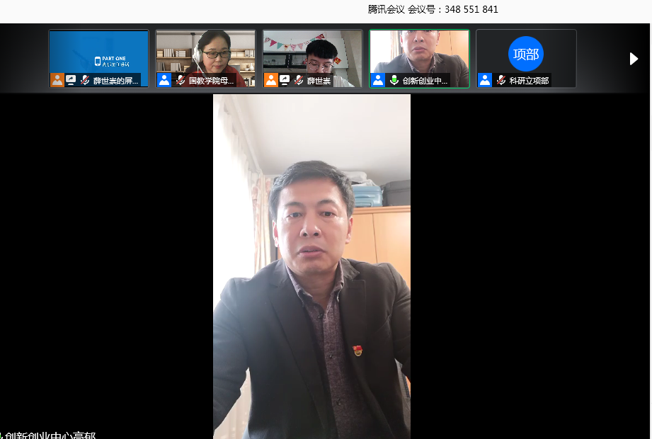Image resolution: width=652 pixels, height=439 pixels.
Task: Show more participants with the right arrow
Action: (634, 59)
